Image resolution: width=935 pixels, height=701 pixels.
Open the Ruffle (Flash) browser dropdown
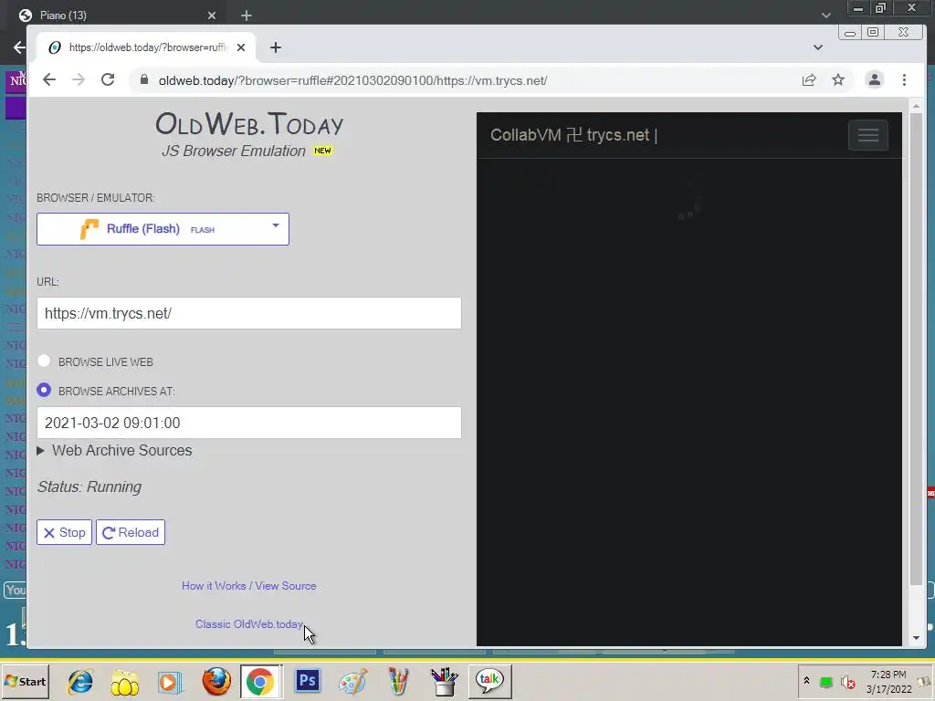163,229
